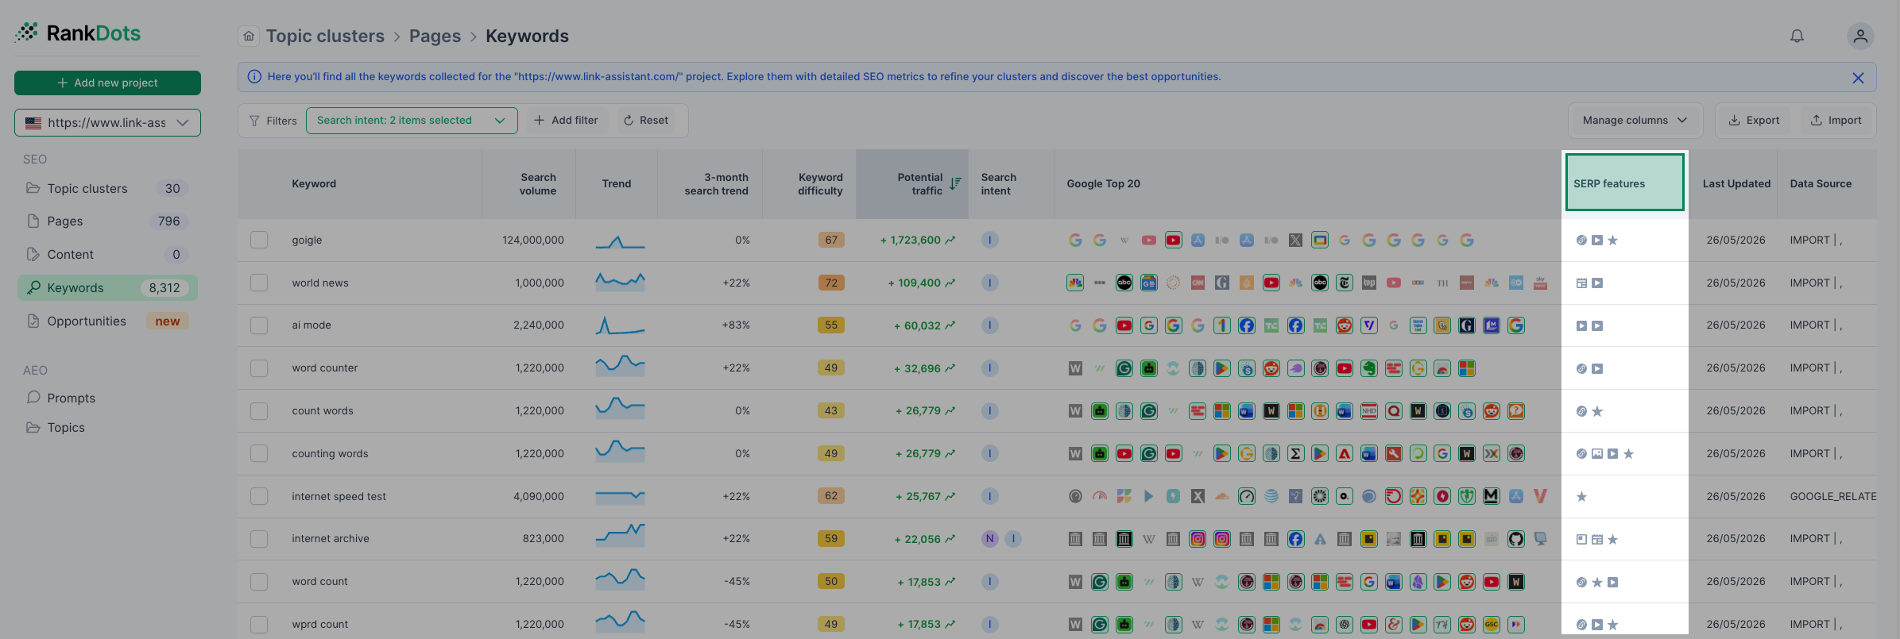Click the Filters funnel icon
Image resolution: width=1900 pixels, height=639 pixels.
(254, 121)
